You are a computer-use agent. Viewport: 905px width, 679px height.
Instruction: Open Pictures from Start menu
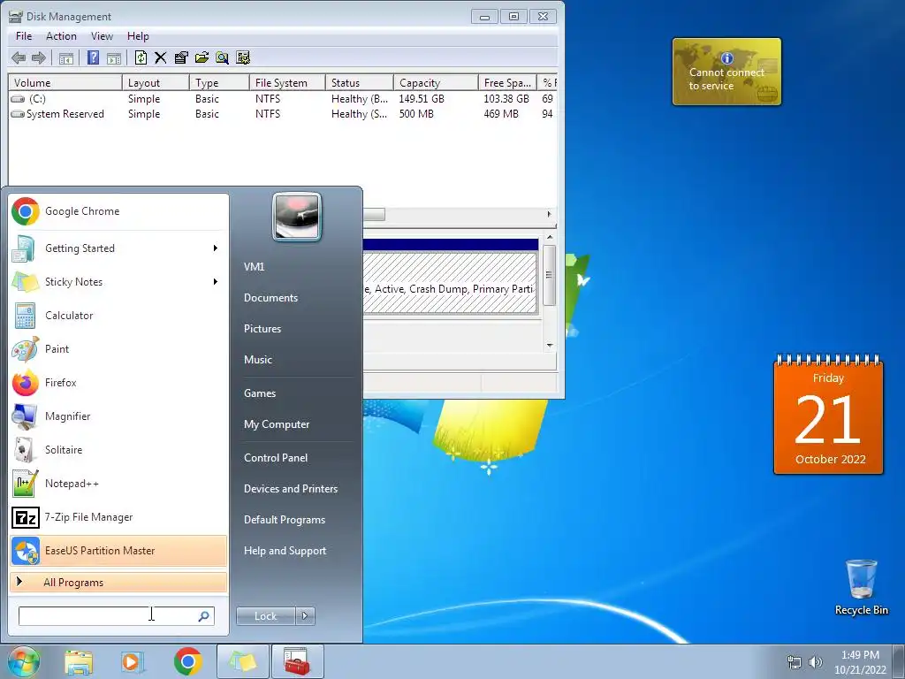[262, 329]
